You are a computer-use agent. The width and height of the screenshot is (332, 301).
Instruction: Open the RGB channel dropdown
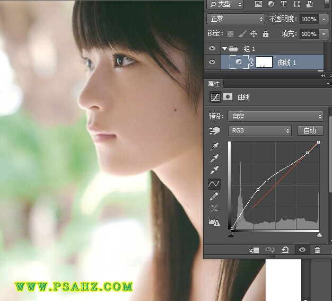click(x=260, y=130)
